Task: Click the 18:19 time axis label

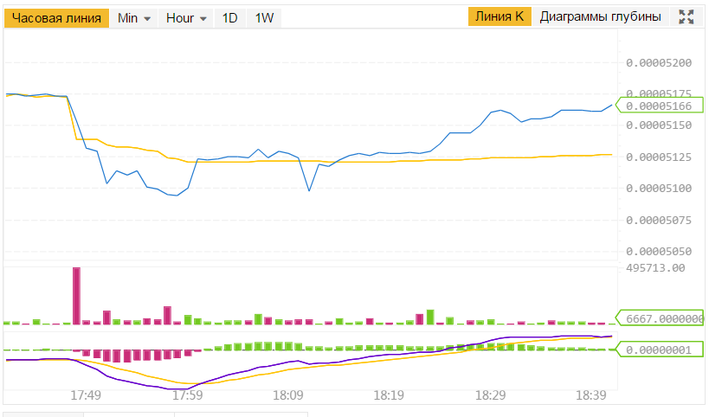Action: pos(390,395)
